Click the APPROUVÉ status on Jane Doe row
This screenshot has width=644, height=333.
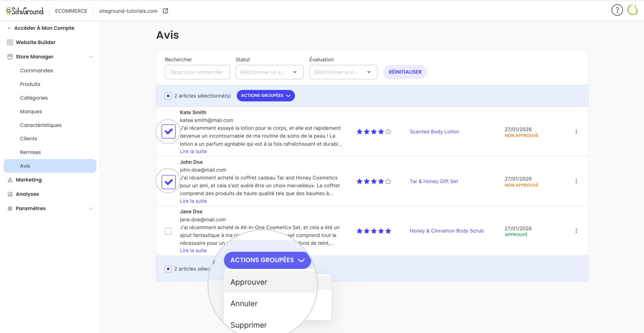tap(516, 235)
